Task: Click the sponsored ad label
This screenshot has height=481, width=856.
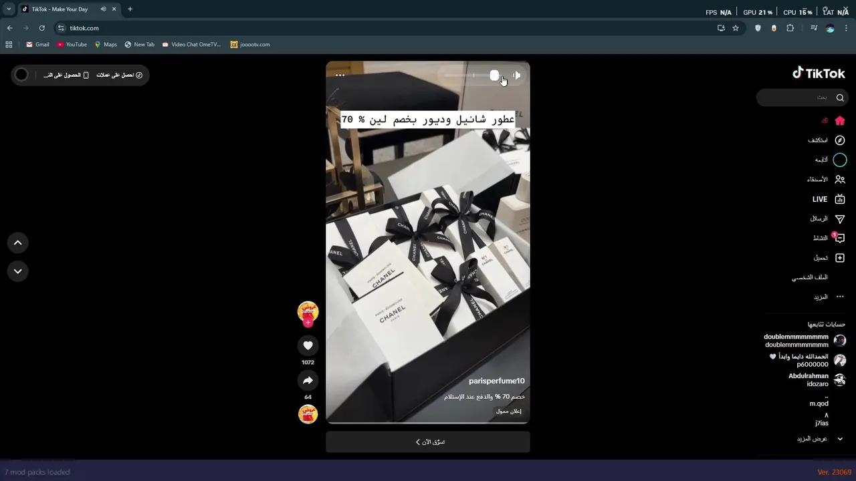Action: [508, 411]
